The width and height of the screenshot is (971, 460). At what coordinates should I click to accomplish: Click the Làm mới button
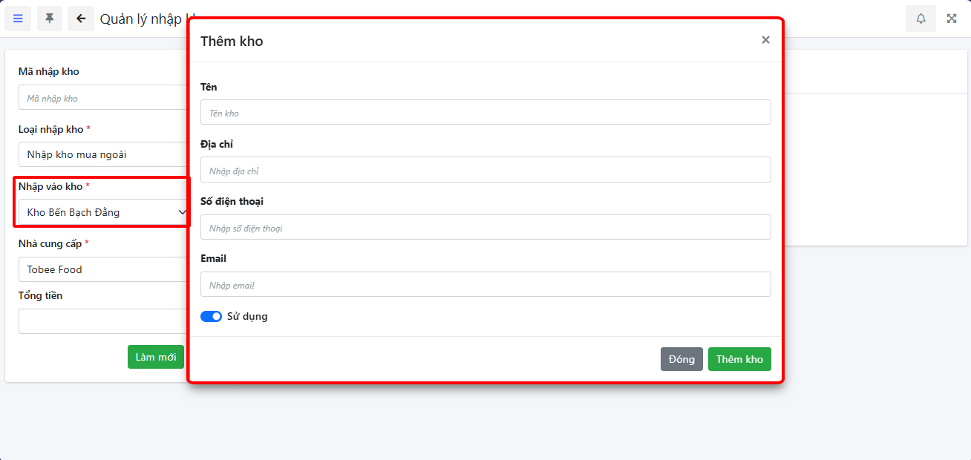point(155,357)
